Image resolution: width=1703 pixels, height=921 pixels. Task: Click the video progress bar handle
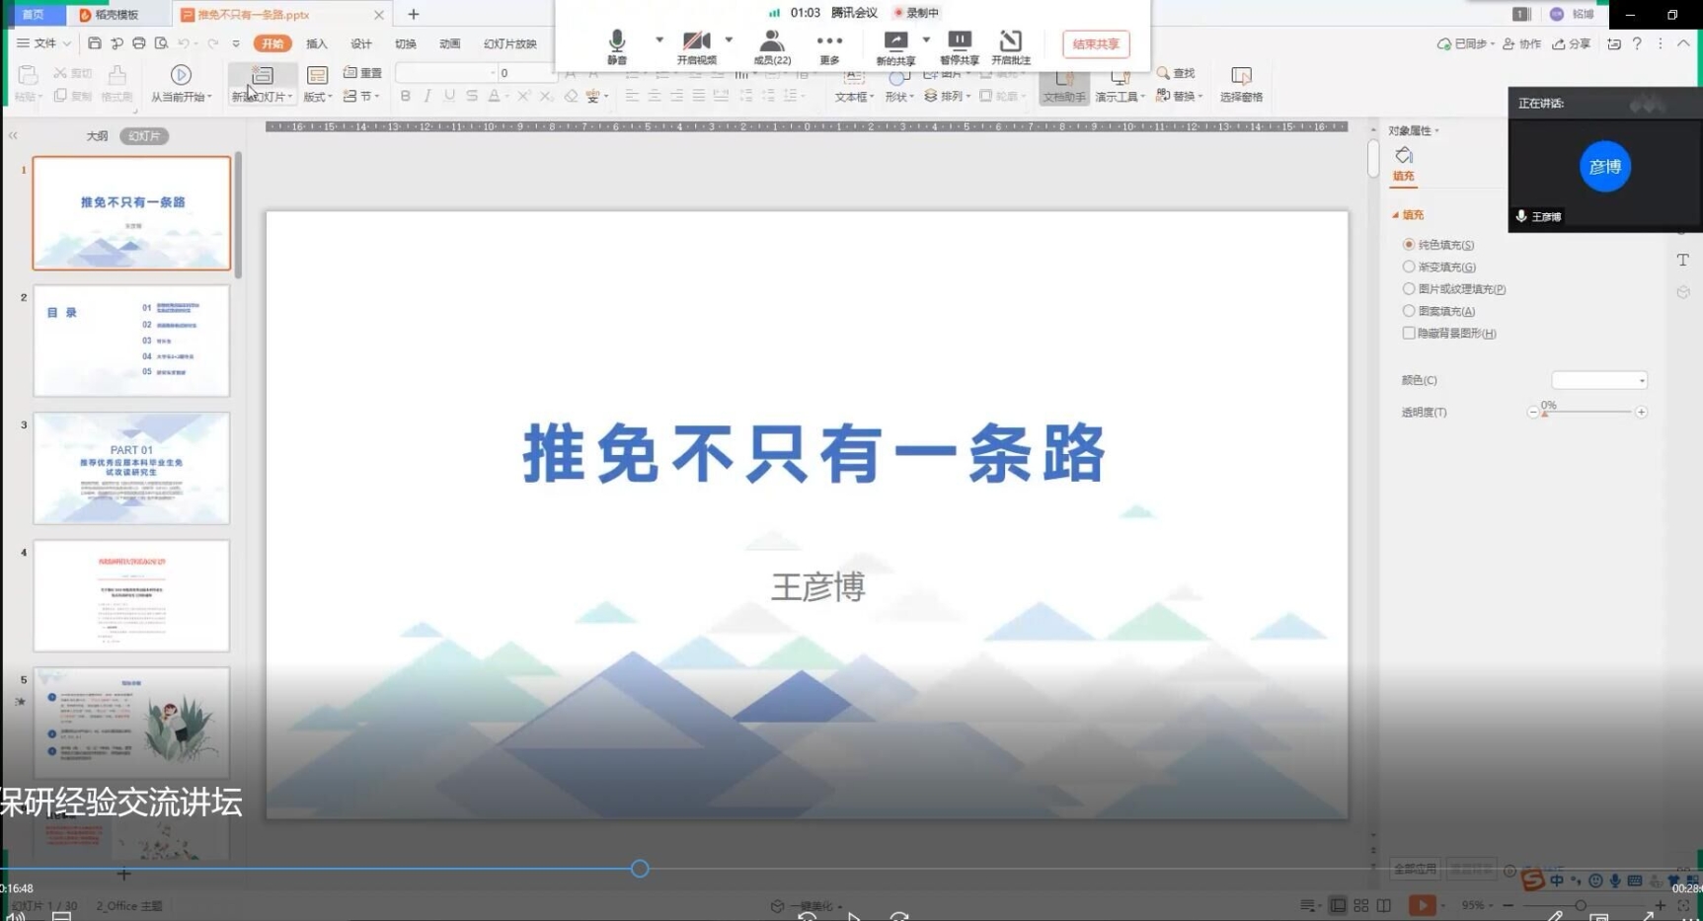tap(640, 869)
